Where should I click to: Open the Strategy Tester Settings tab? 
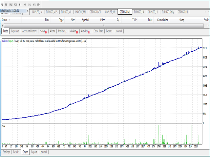tap(6, 152)
